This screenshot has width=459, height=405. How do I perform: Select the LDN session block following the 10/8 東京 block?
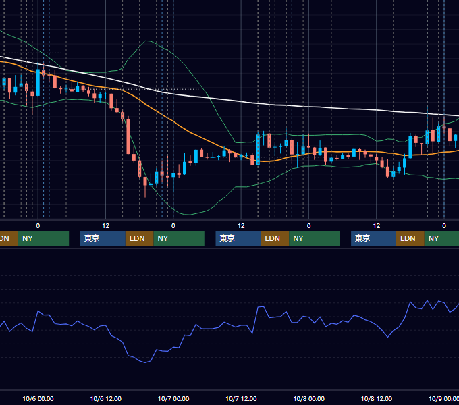[x=410, y=238]
